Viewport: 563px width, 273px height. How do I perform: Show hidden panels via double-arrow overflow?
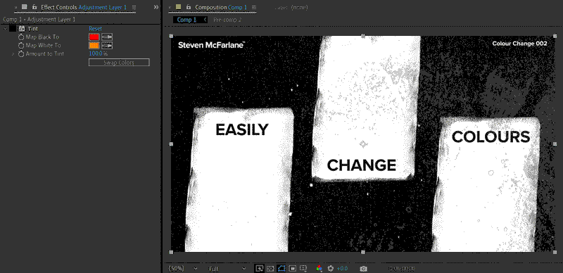pos(156,7)
